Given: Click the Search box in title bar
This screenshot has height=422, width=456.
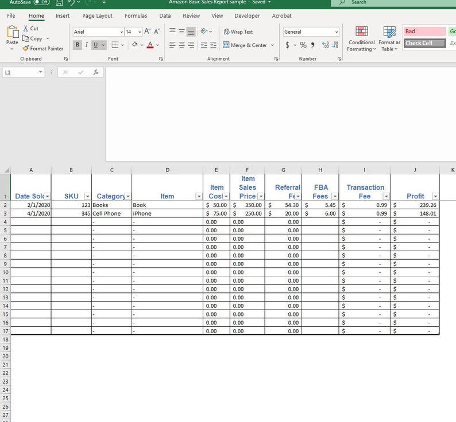Looking at the screenshot, I should [393, 3].
